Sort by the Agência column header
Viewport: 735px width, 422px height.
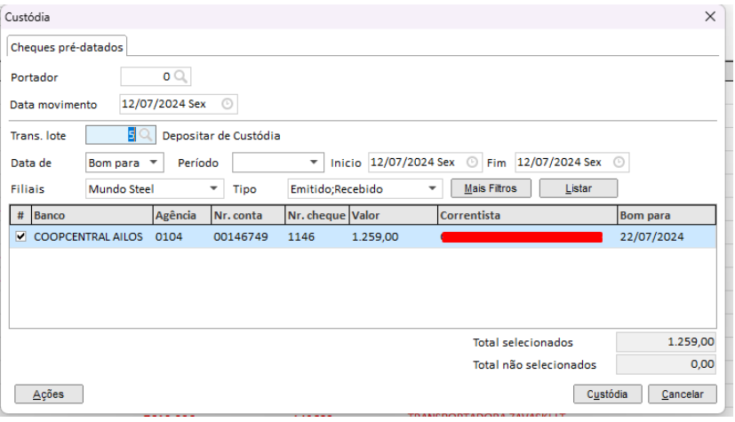182,216
